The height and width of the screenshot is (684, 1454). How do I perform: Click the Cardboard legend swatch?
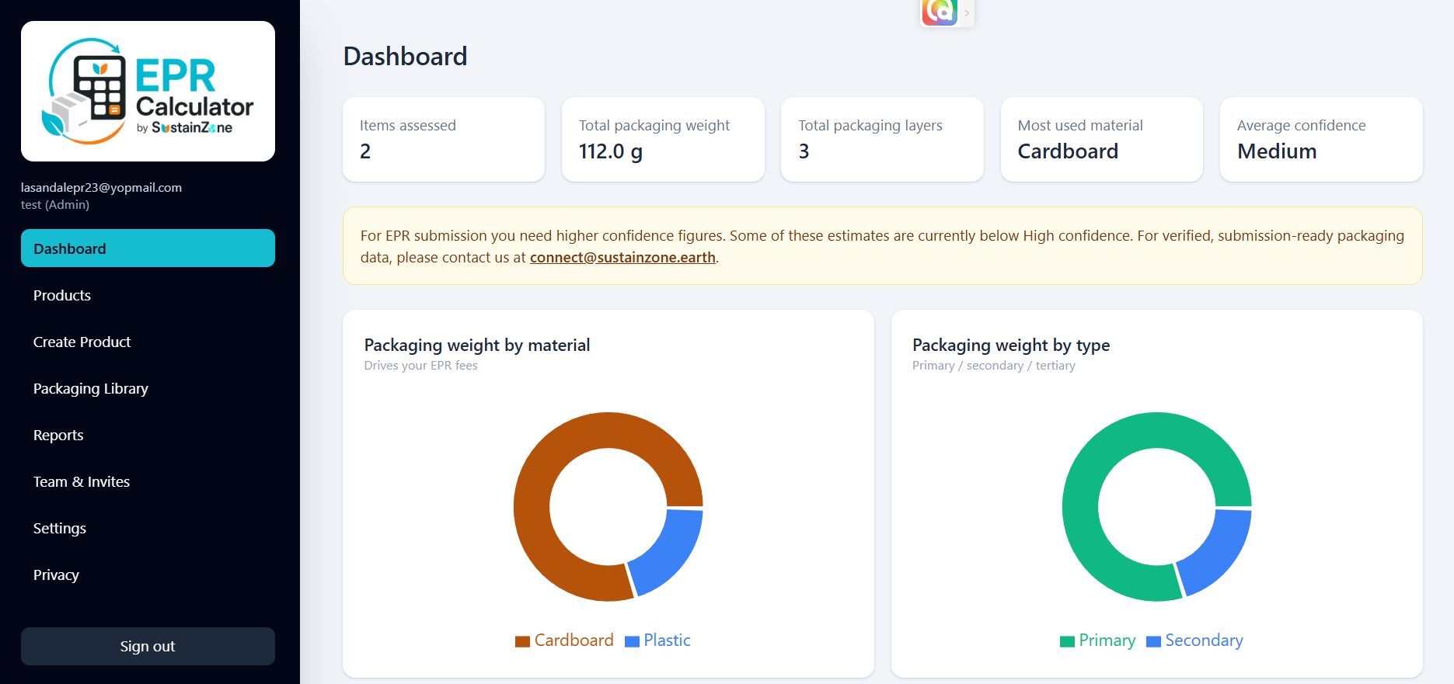522,641
